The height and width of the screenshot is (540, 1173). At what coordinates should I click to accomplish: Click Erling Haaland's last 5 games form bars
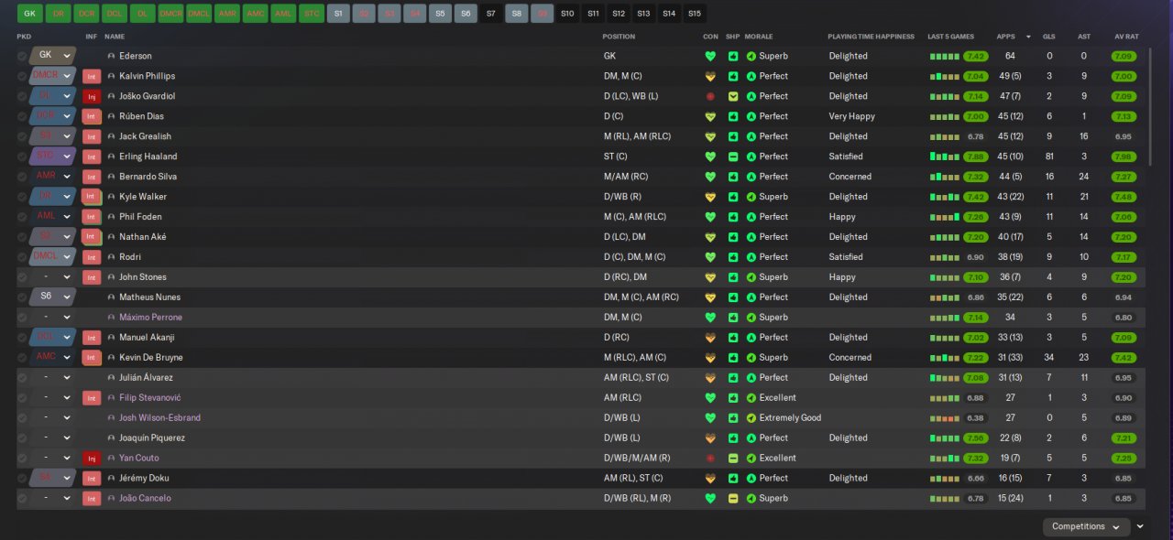pos(944,156)
